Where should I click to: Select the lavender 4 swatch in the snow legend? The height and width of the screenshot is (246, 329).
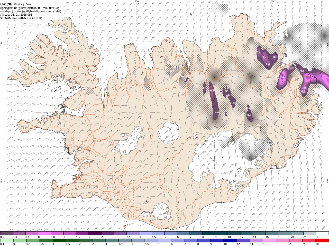[145, 233]
